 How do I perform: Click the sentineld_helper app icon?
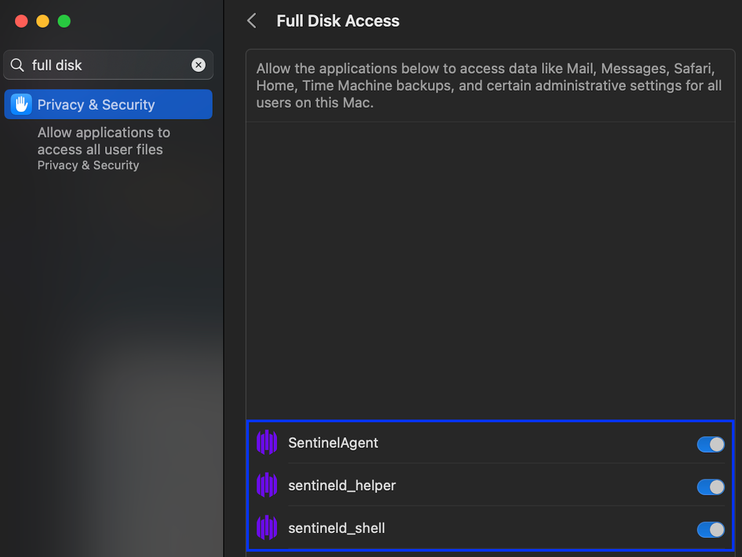click(x=267, y=485)
